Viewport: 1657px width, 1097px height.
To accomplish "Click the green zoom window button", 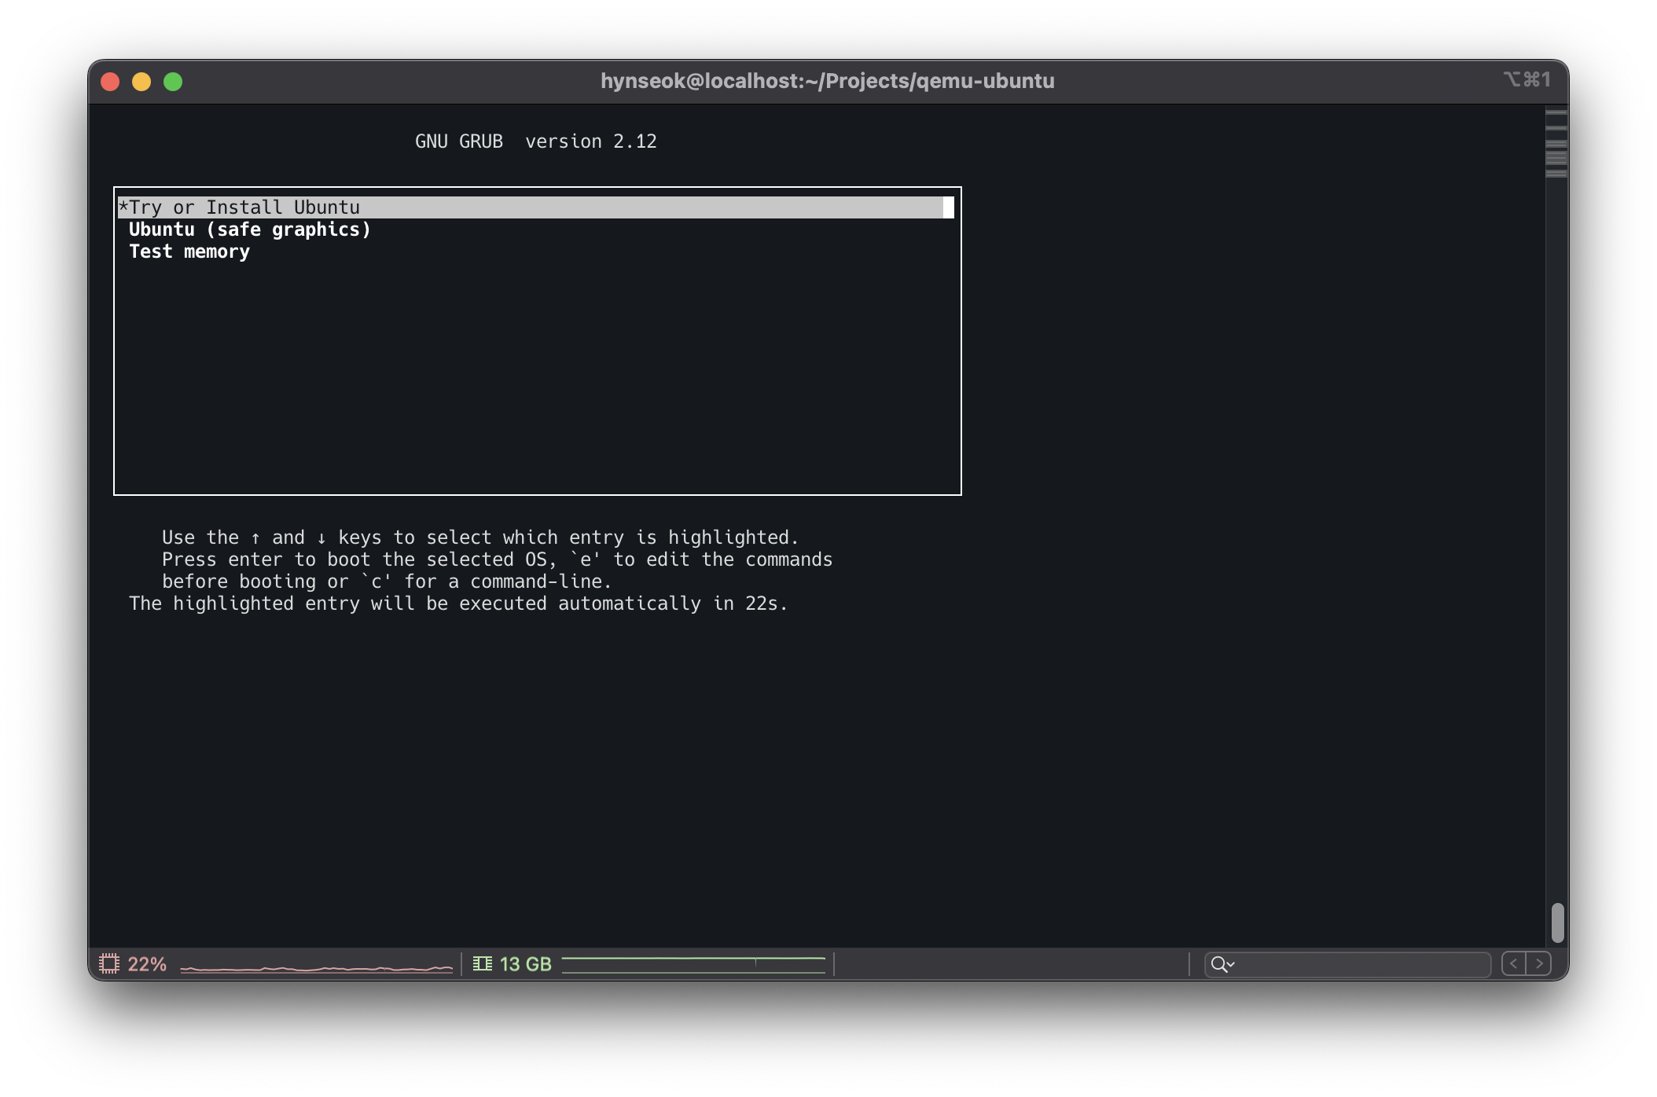I will (x=173, y=82).
